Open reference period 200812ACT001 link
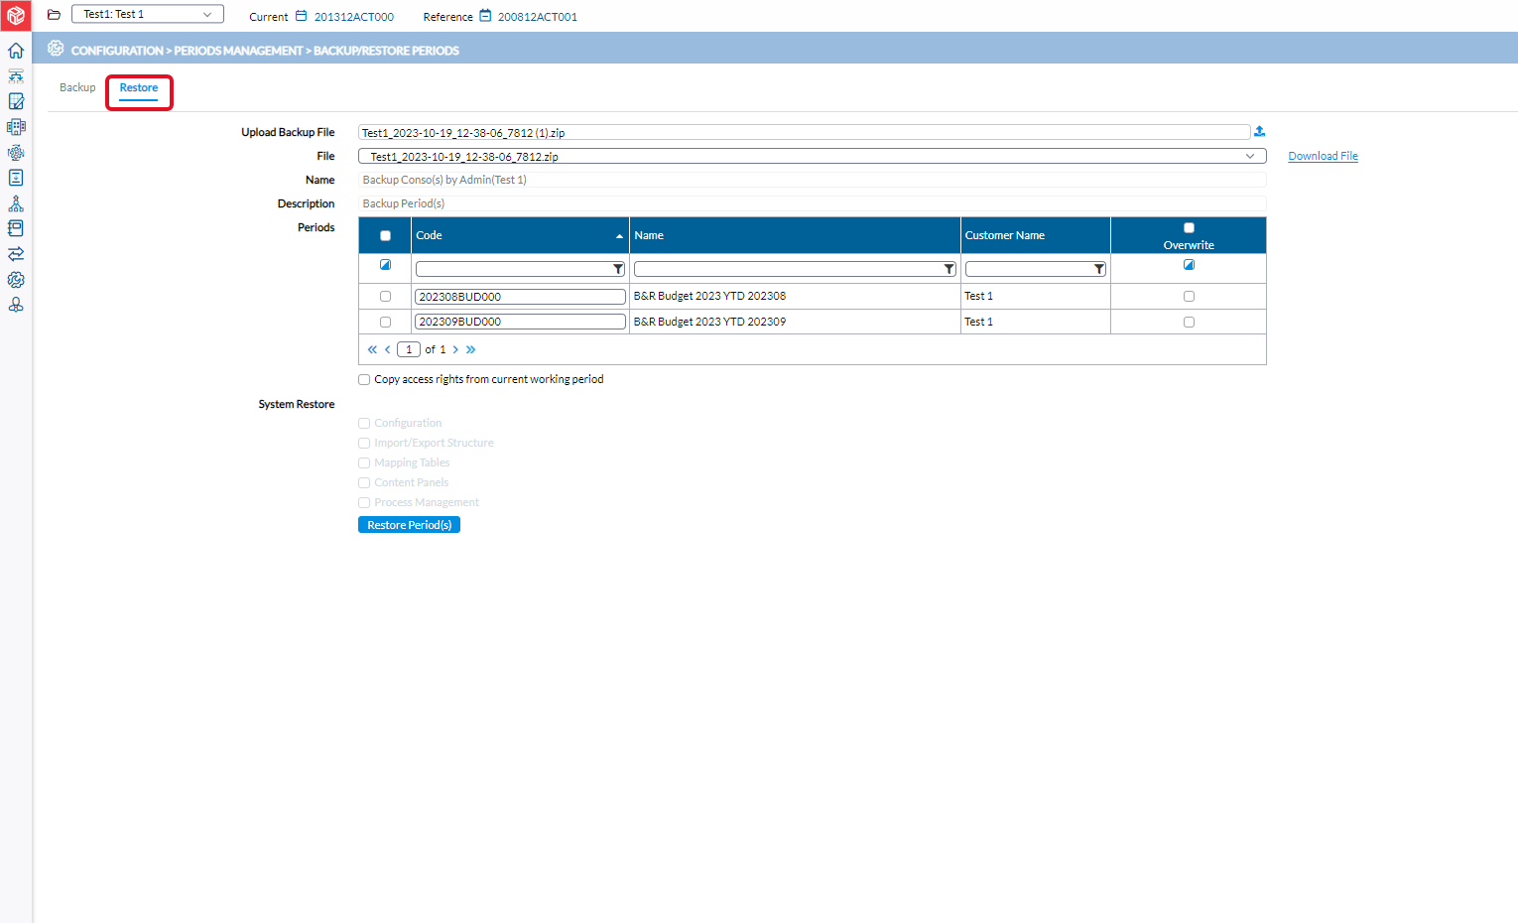 tap(538, 17)
